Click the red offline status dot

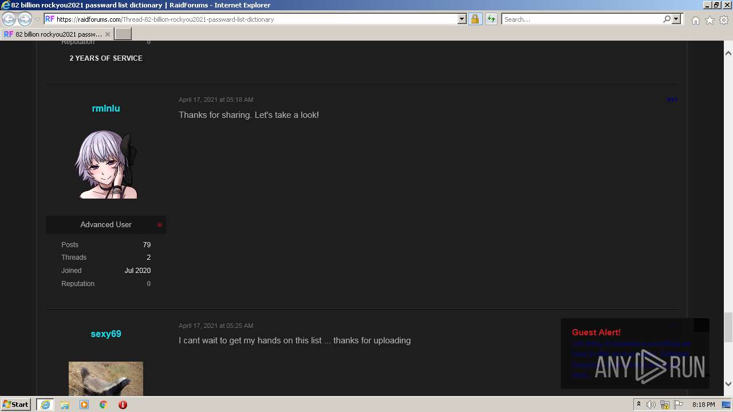pos(160,225)
